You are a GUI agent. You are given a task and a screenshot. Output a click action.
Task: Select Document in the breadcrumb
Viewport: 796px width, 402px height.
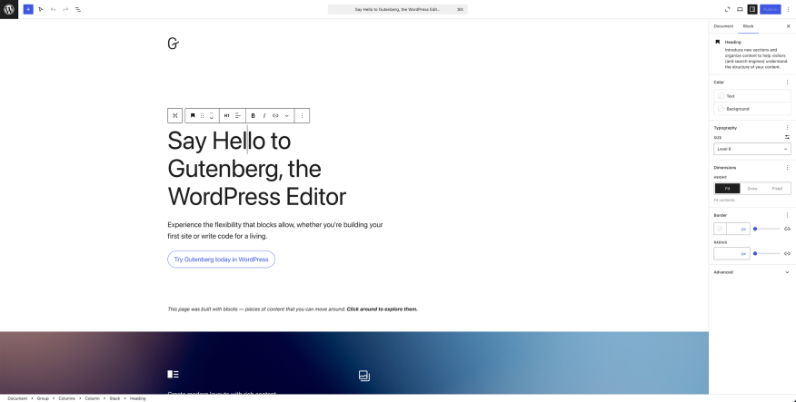(x=17, y=398)
